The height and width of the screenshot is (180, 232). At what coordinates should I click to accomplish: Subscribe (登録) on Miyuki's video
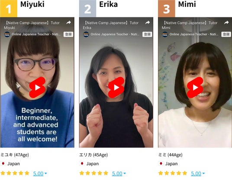click(68, 34)
